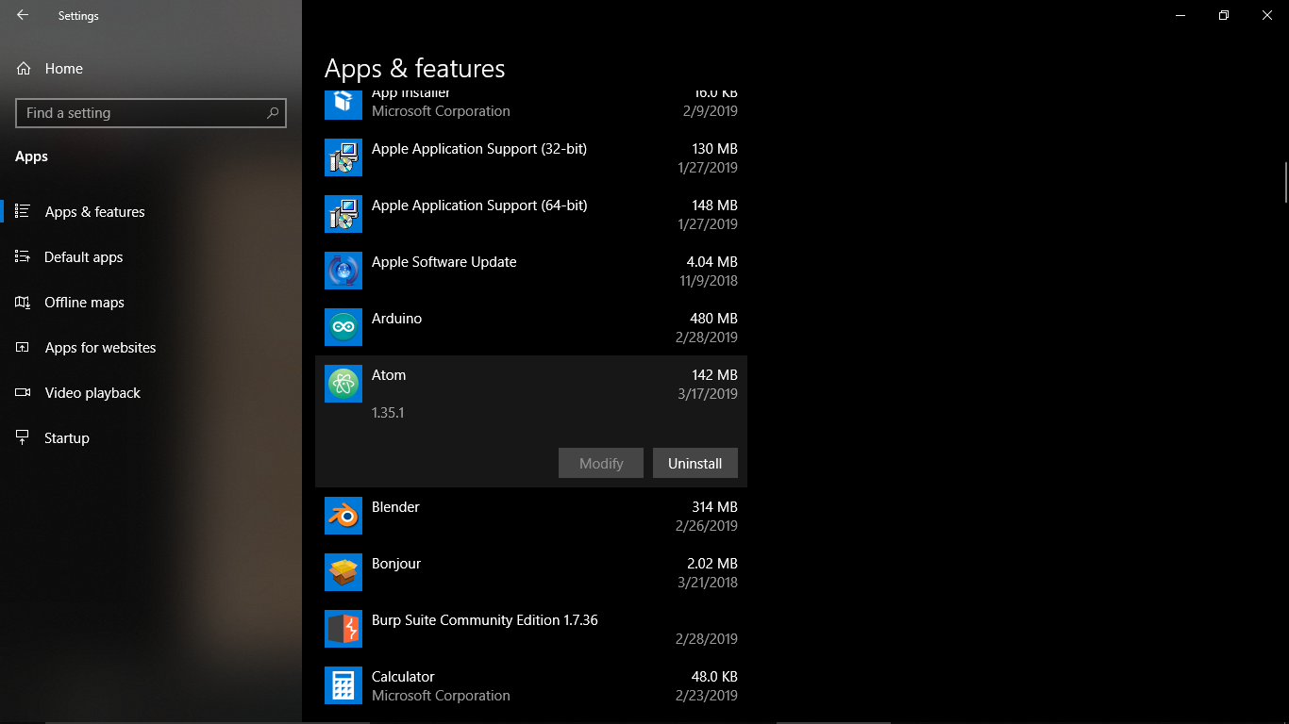The height and width of the screenshot is (724, 1289).
Task: Select the Bonjour list entry name
Action: tap(396, 564)
